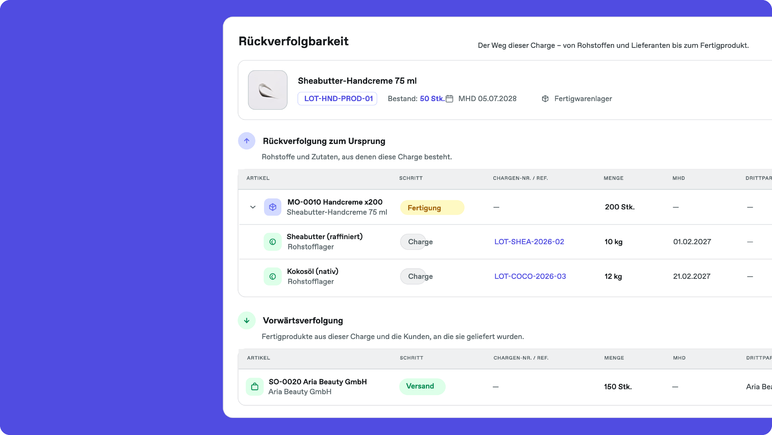Click the Rückverfolgung zum Ursprung section heading
The height and width of the screenshot is (435, 772).
click(x=324, y=141)
